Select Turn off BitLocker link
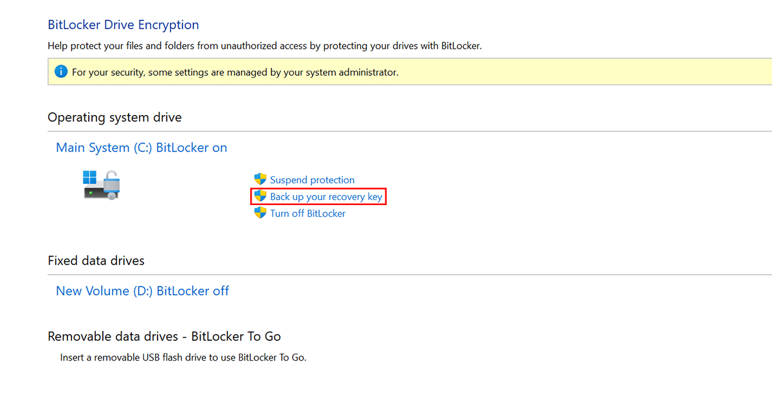 (x=308, y=213)
